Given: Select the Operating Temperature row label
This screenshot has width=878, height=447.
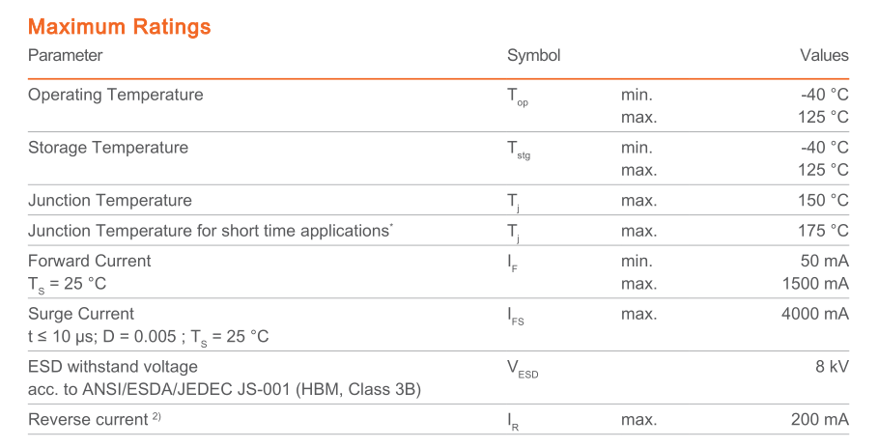Looking at the screenshot, I should (115, 96).
